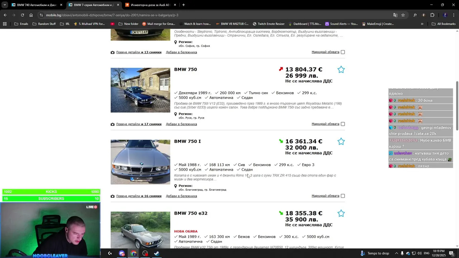Viewport: 459px width, 258px height.
Task: Open the Dashboard TTS.Mo bookmark
Action: pos(304,24)
